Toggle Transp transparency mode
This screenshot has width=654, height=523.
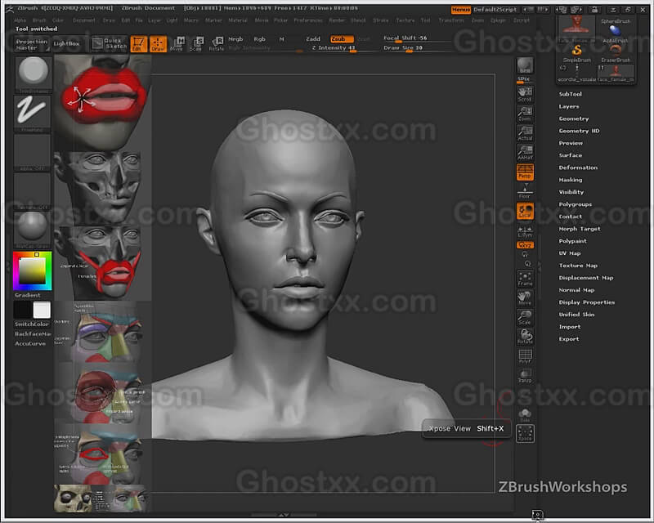pos(525,375)
